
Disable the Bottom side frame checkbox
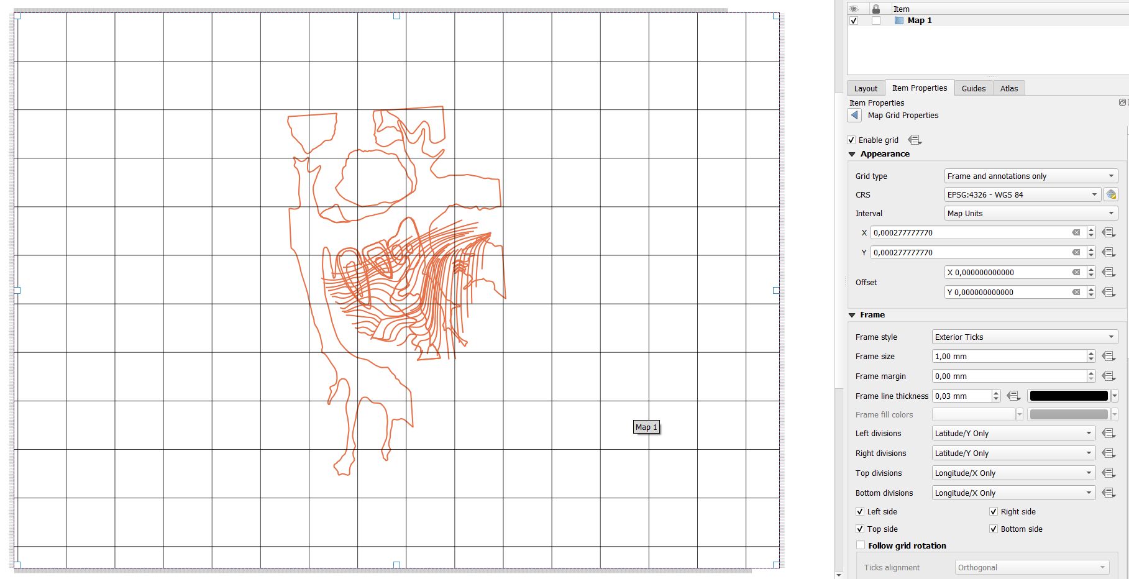point(994,529)
